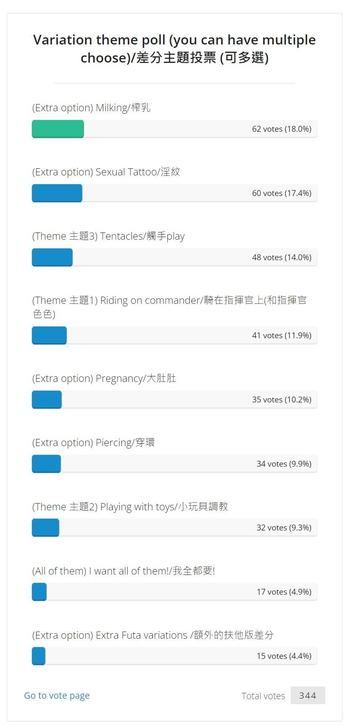Screen dimensions: 350x726
Task: Click the 344 total votes count box
Action: click(308, 695)
